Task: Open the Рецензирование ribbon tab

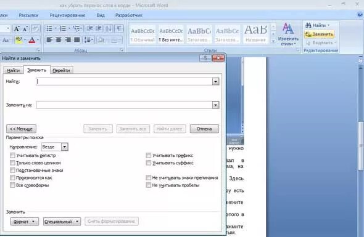Action: click(67, 15)
